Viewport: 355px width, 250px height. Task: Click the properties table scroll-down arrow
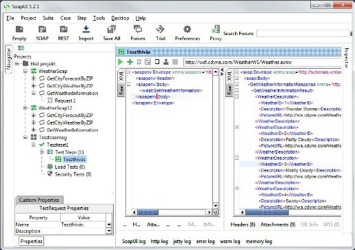click(109, 231)
